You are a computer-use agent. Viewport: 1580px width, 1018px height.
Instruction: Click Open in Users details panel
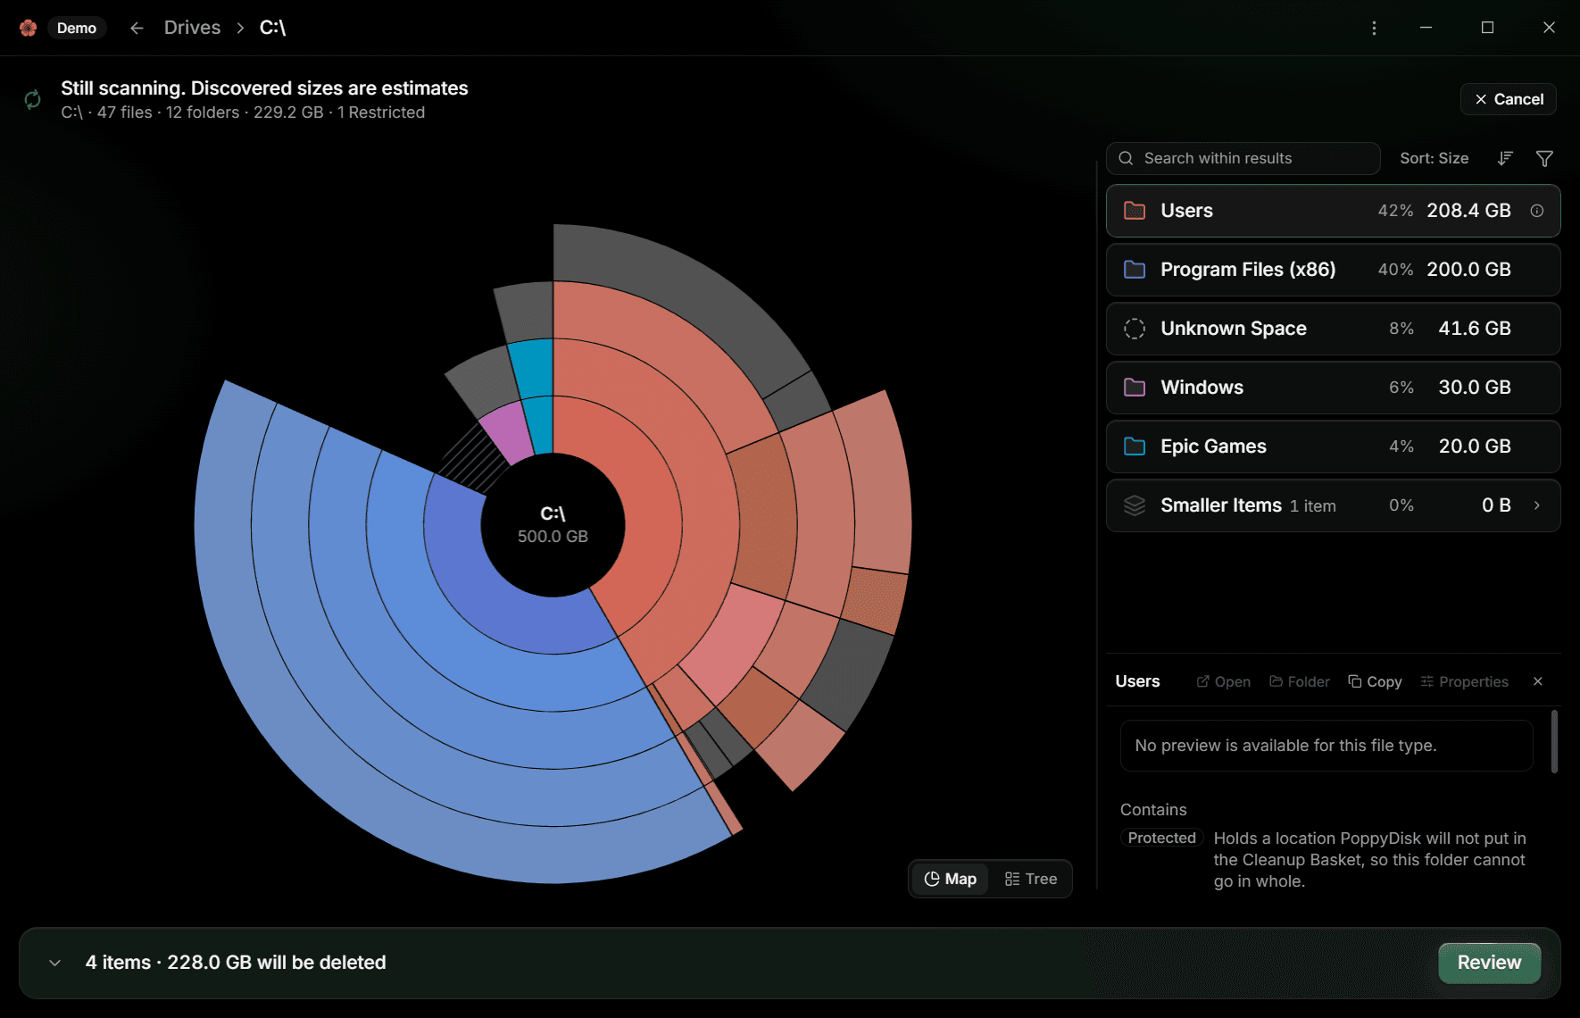(x=1224, y=681)
